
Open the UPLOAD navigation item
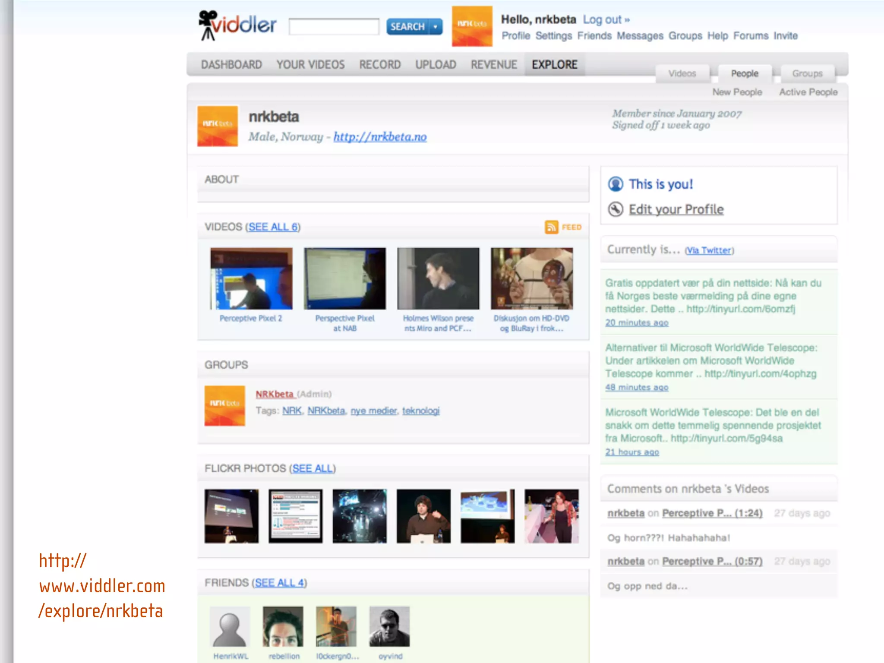(436, 65)
